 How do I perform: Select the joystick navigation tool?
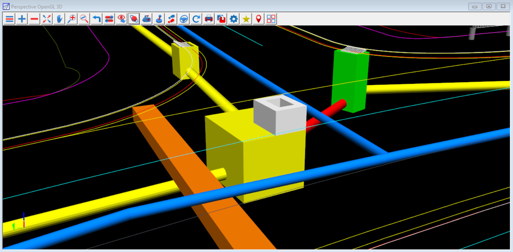pos(159,19)
